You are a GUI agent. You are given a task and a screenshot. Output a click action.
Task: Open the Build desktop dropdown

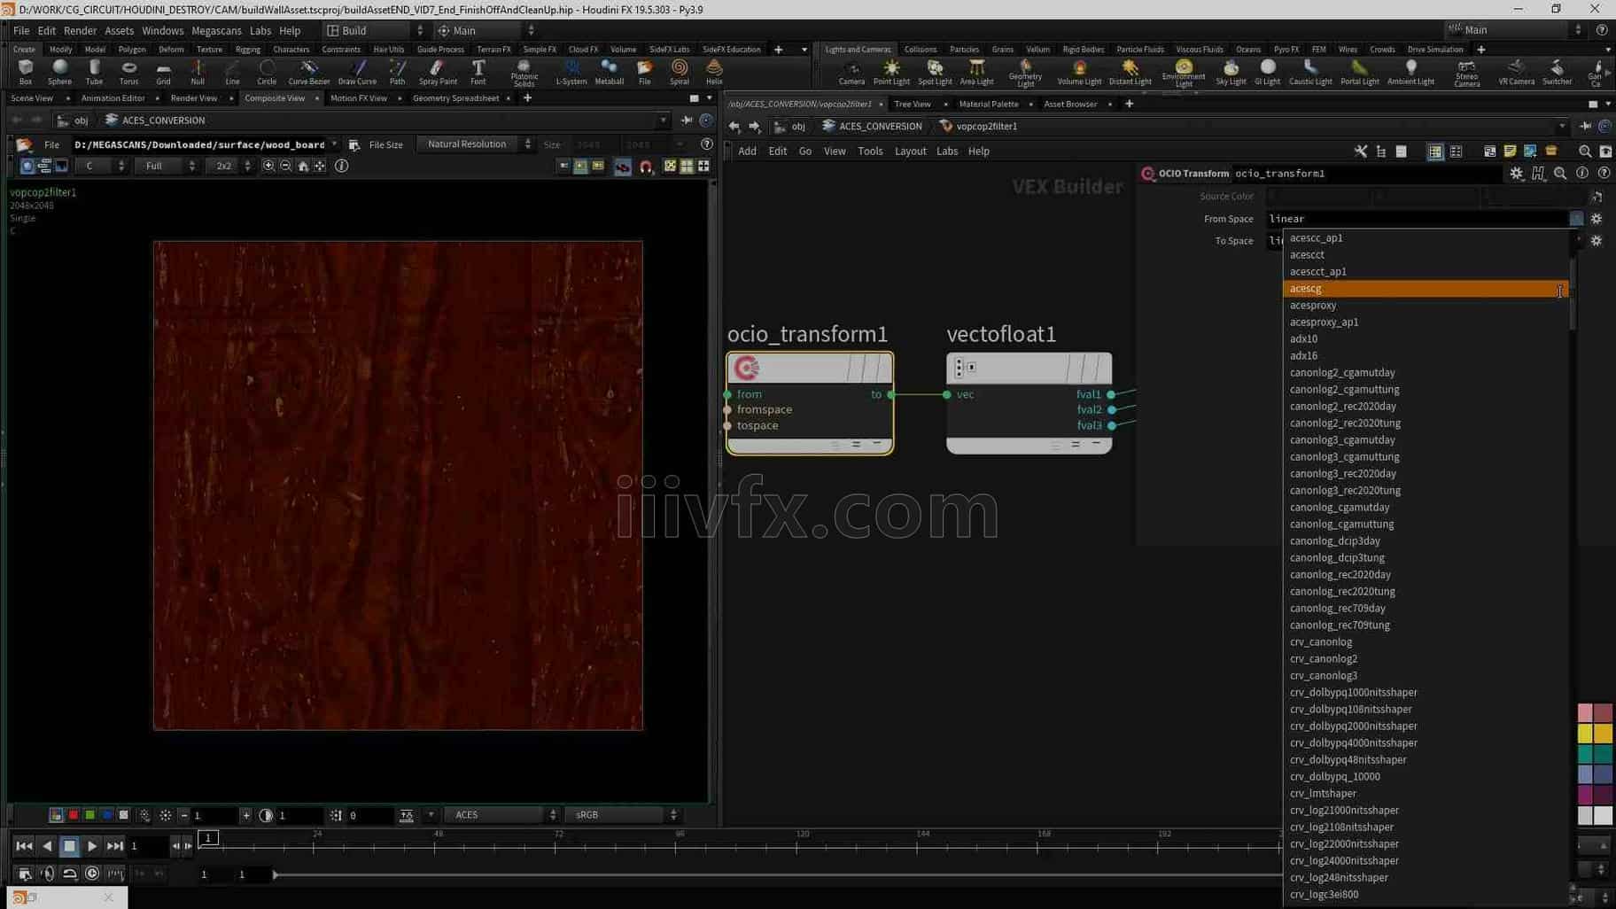pos(376,30)
